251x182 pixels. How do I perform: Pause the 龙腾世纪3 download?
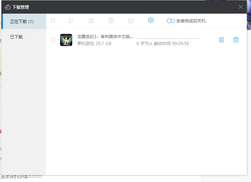click(221, 40)
